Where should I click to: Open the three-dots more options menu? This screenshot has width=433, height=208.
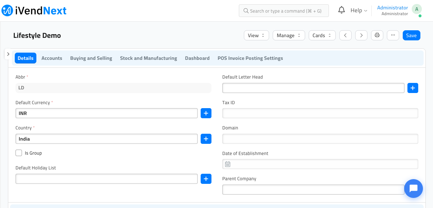tap(393, 35)
